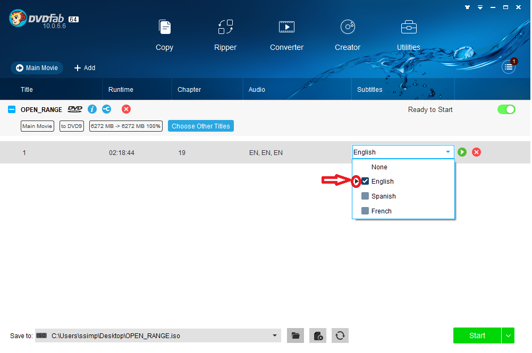This screenshot has height=353, width=532.
Task: Click the skin/theme shirt icon
Action: (468, 7)
